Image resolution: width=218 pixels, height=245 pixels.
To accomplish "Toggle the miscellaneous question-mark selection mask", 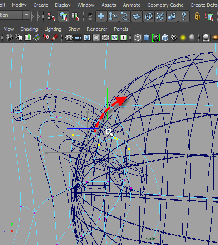I will [x=184, y=16].
